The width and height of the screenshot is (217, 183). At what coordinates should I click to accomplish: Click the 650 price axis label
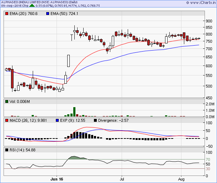[x=209, y=57]
